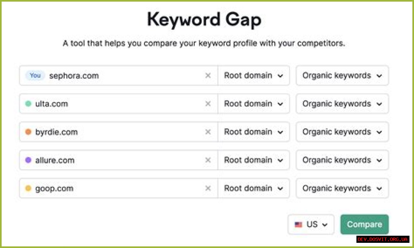The image size is (414, 248).
Task: Select the green dot next to ulta.com
Action: pyautogui.click(x=28, y=103)
